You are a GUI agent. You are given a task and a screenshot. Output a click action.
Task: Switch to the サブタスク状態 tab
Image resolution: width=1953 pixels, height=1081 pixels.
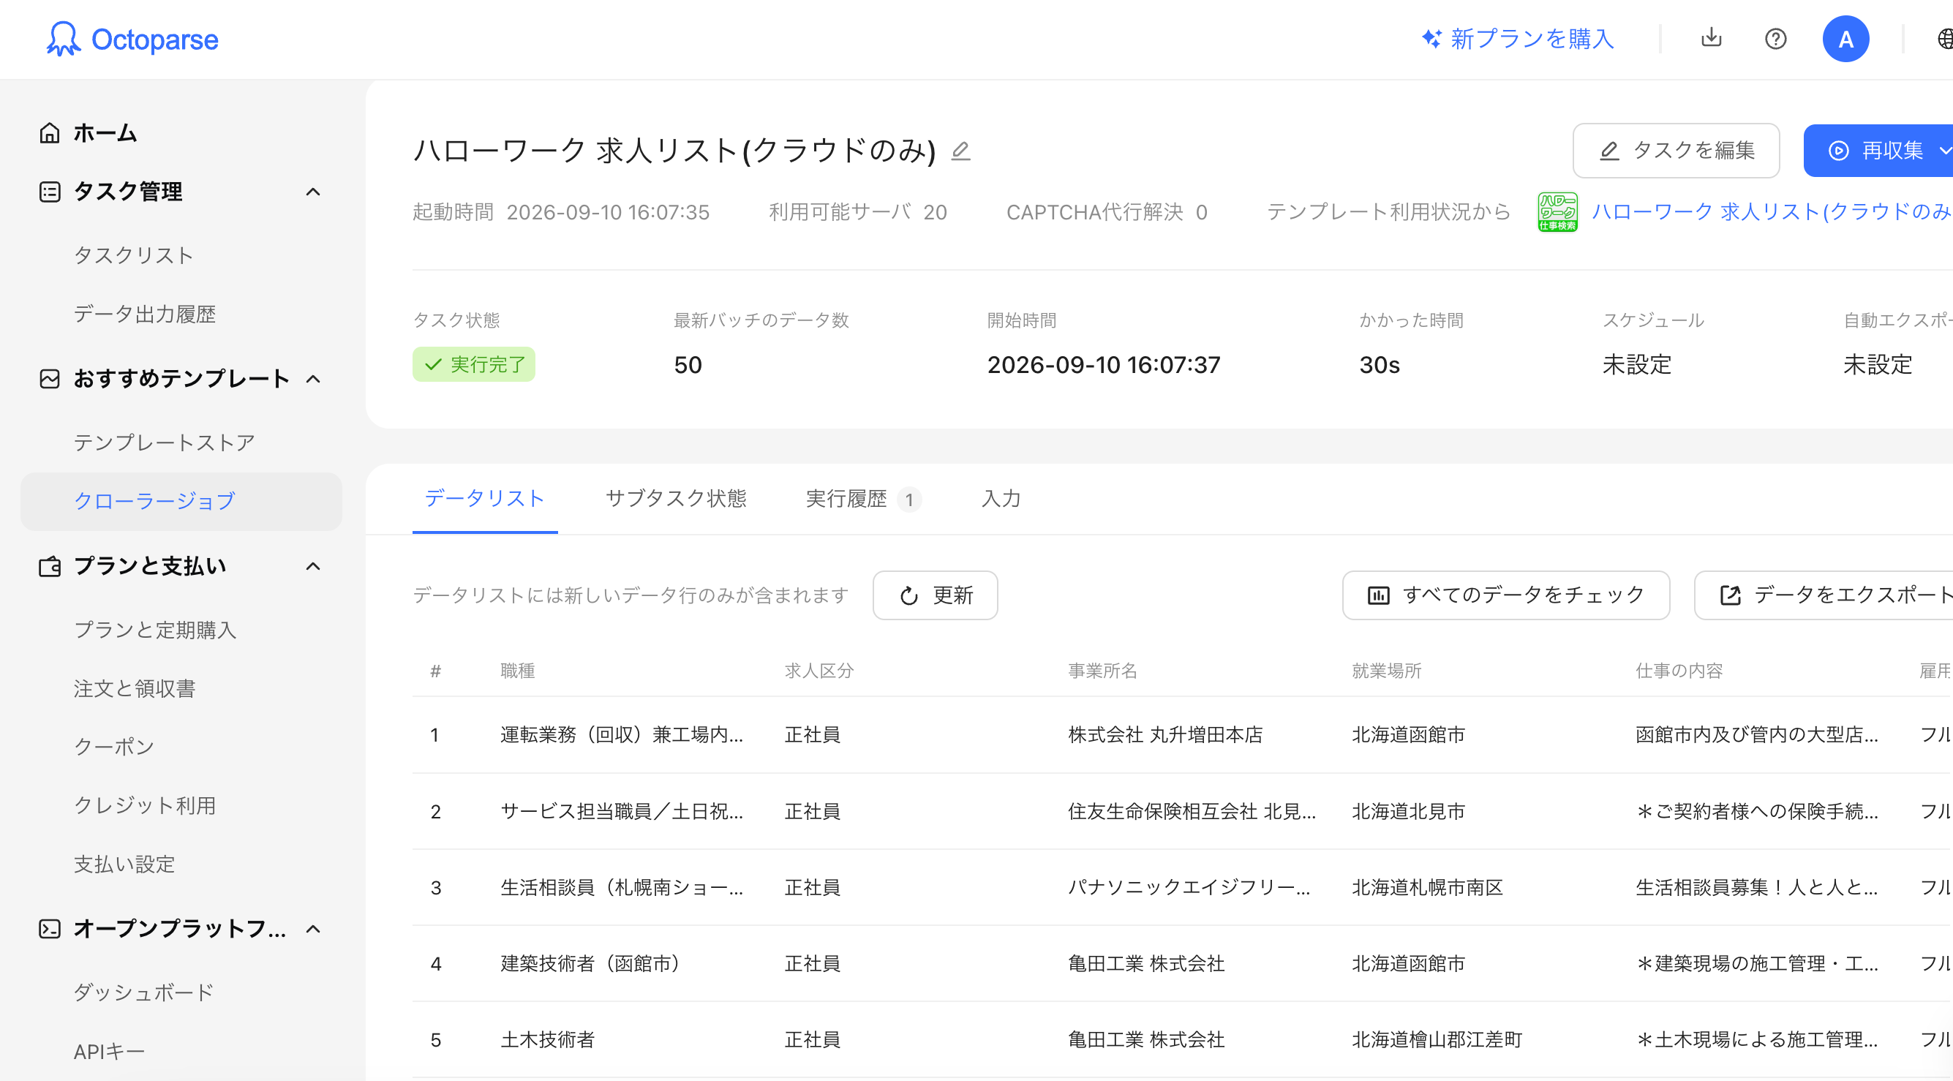point(676,498)
